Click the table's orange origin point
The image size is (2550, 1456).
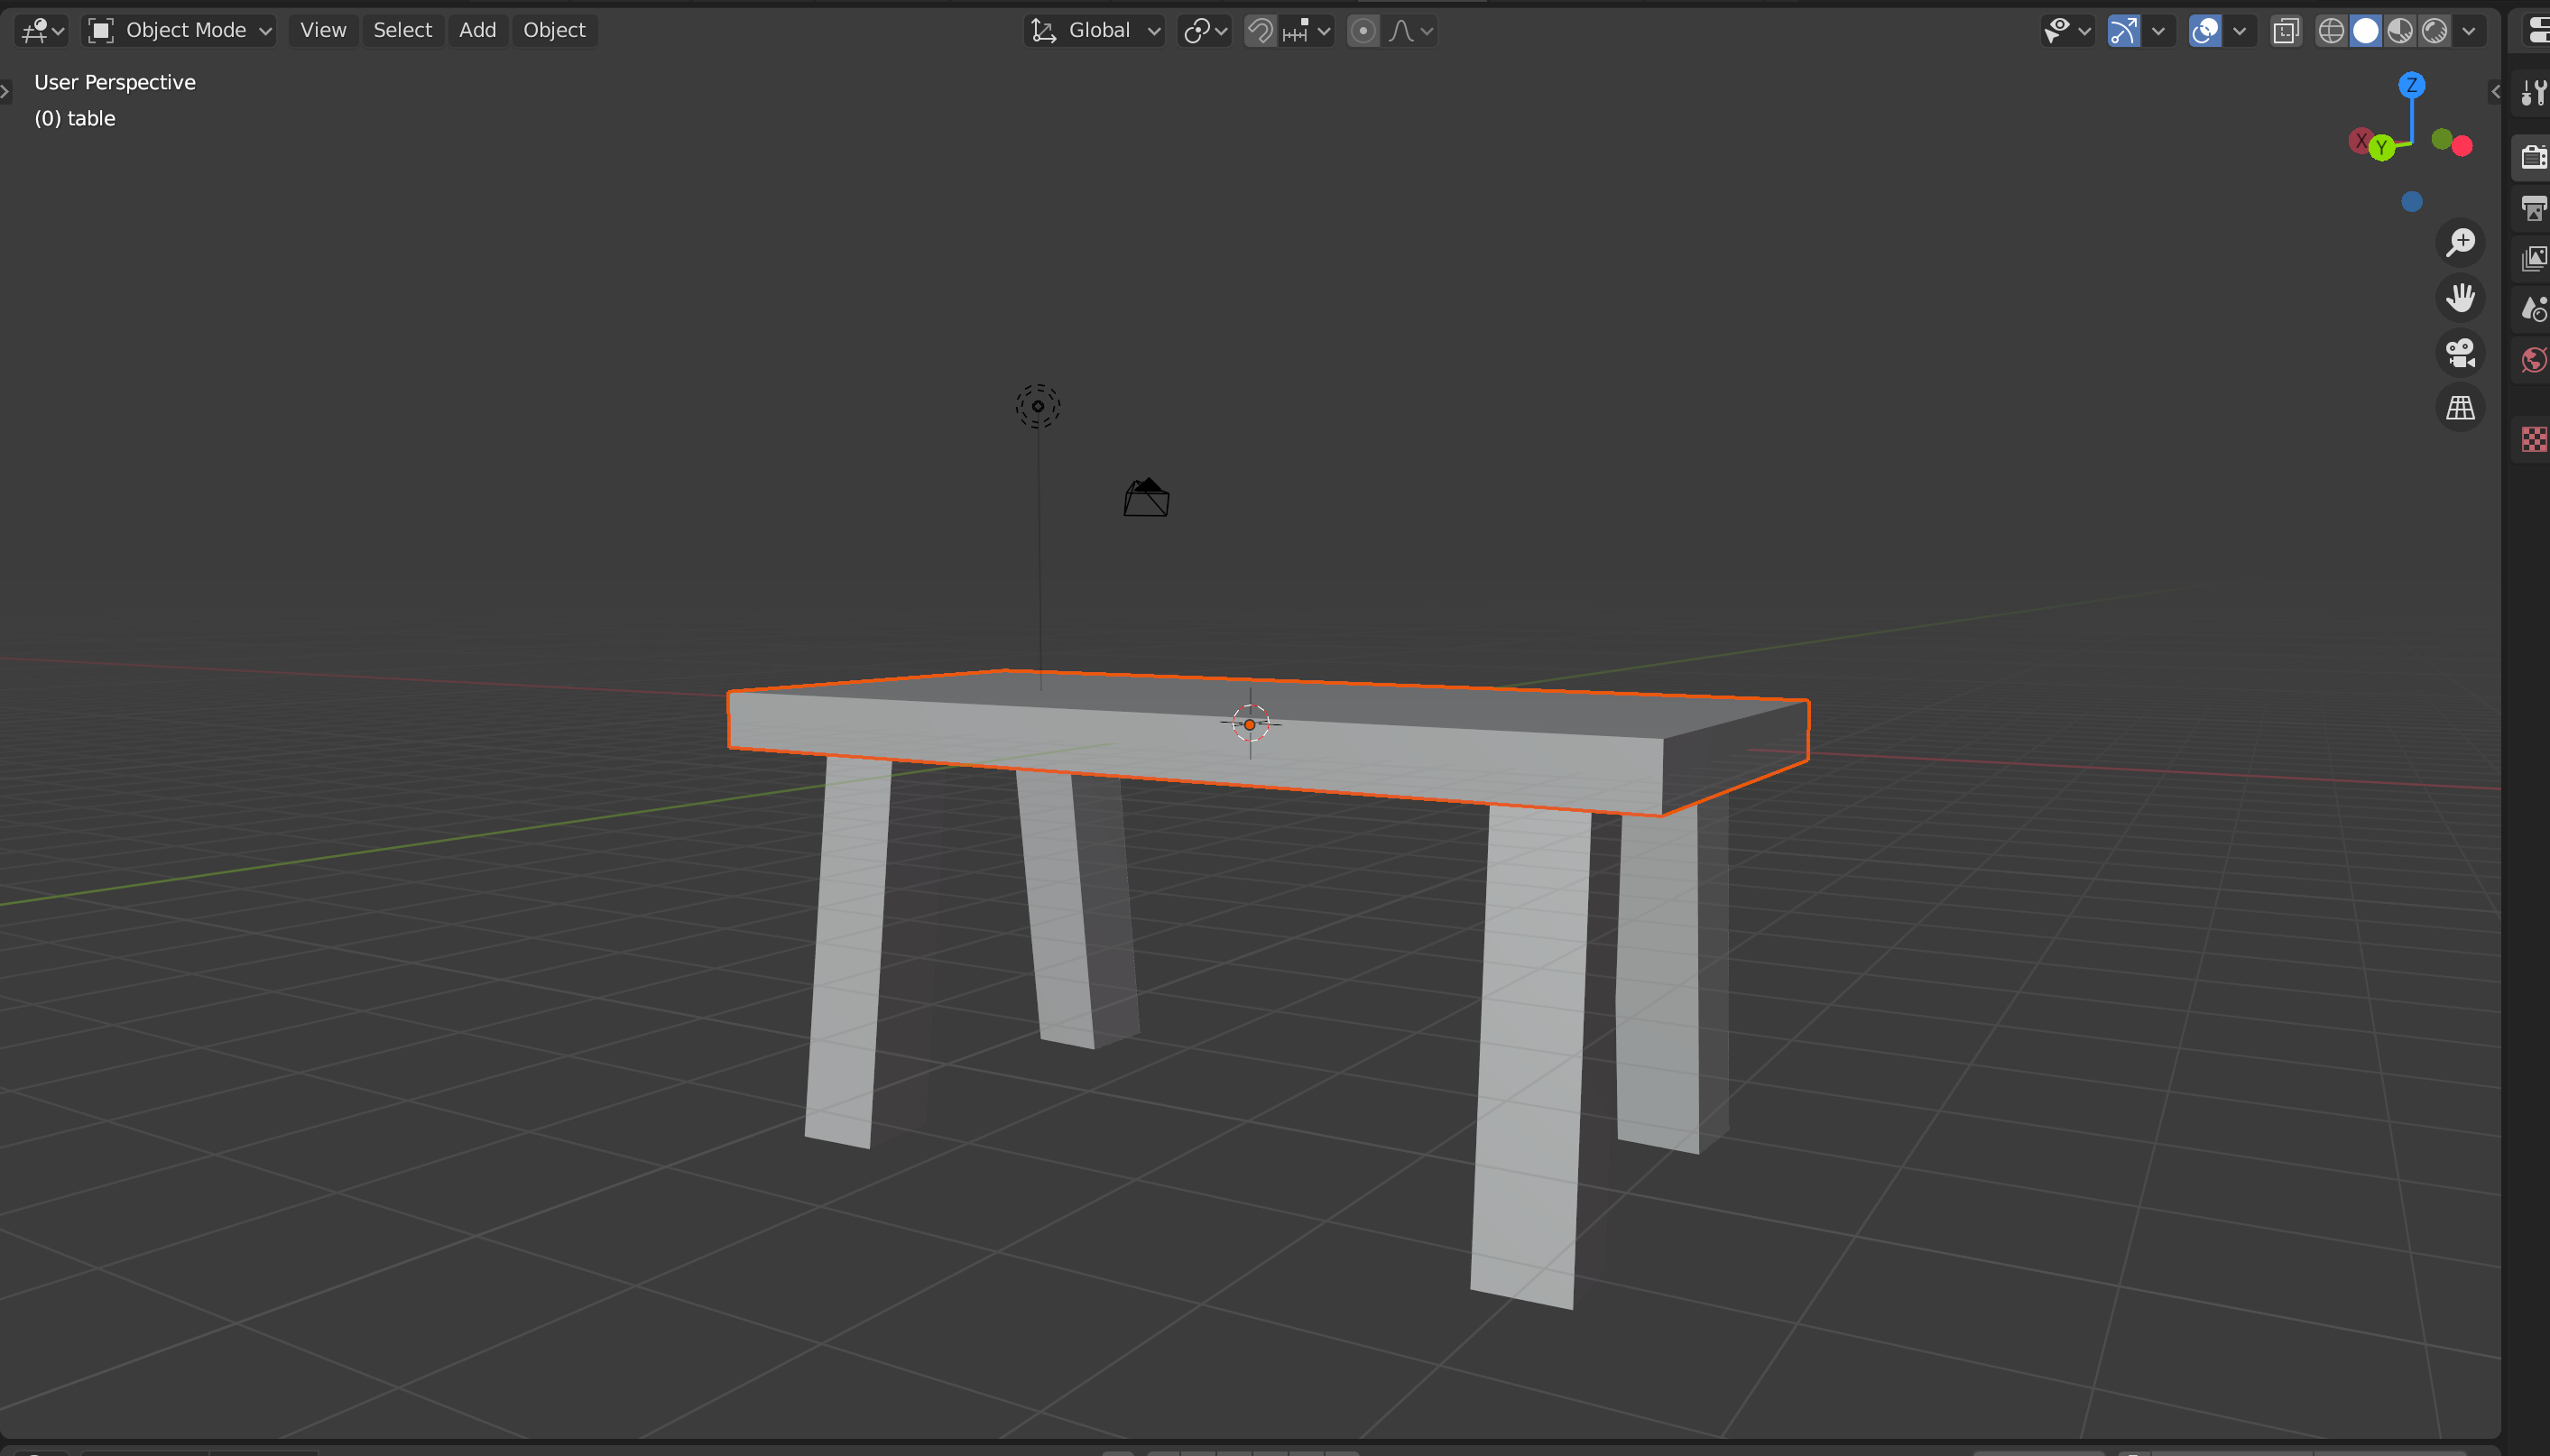click(x=1249, y=725)
